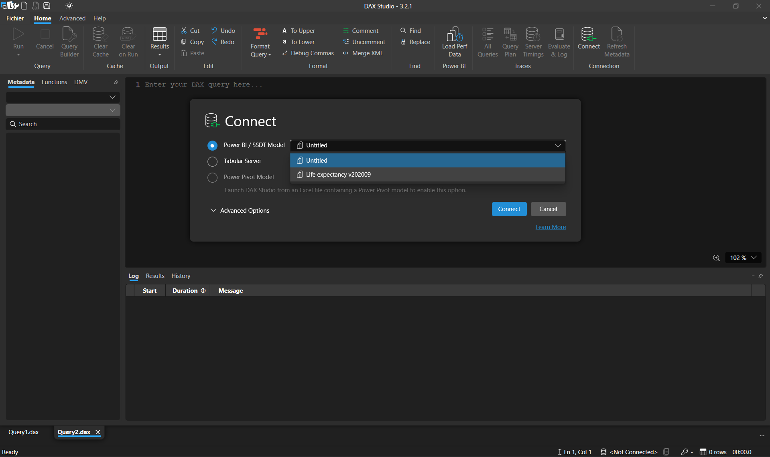Choose Life expectancy v202009 model
This screenshot has height=457, width=770.
428,174
